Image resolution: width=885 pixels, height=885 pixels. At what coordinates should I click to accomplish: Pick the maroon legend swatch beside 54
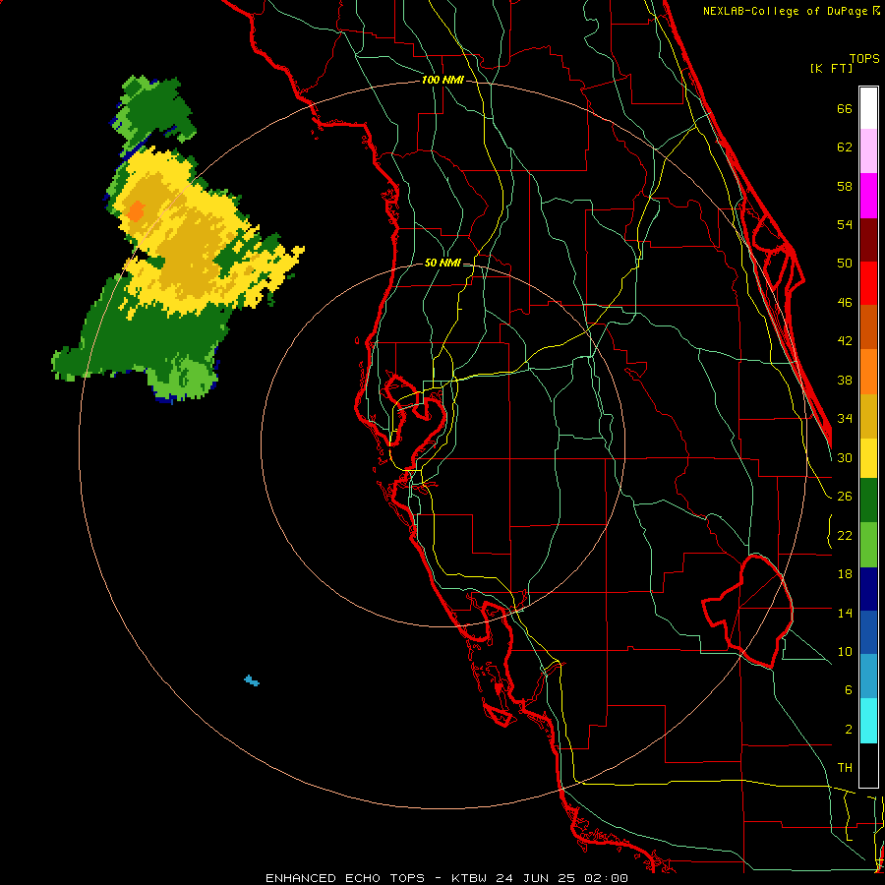pyautogui.click(x=868, y=240)
